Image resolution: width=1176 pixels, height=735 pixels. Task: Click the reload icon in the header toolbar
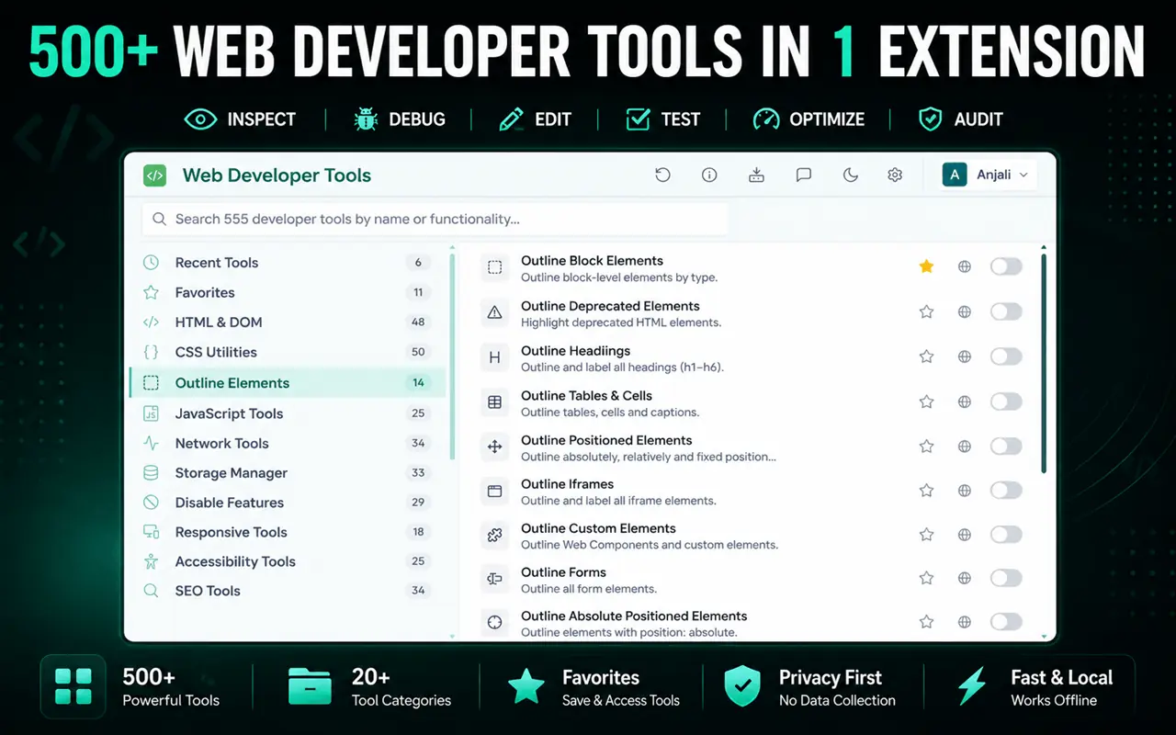point(662,175)
